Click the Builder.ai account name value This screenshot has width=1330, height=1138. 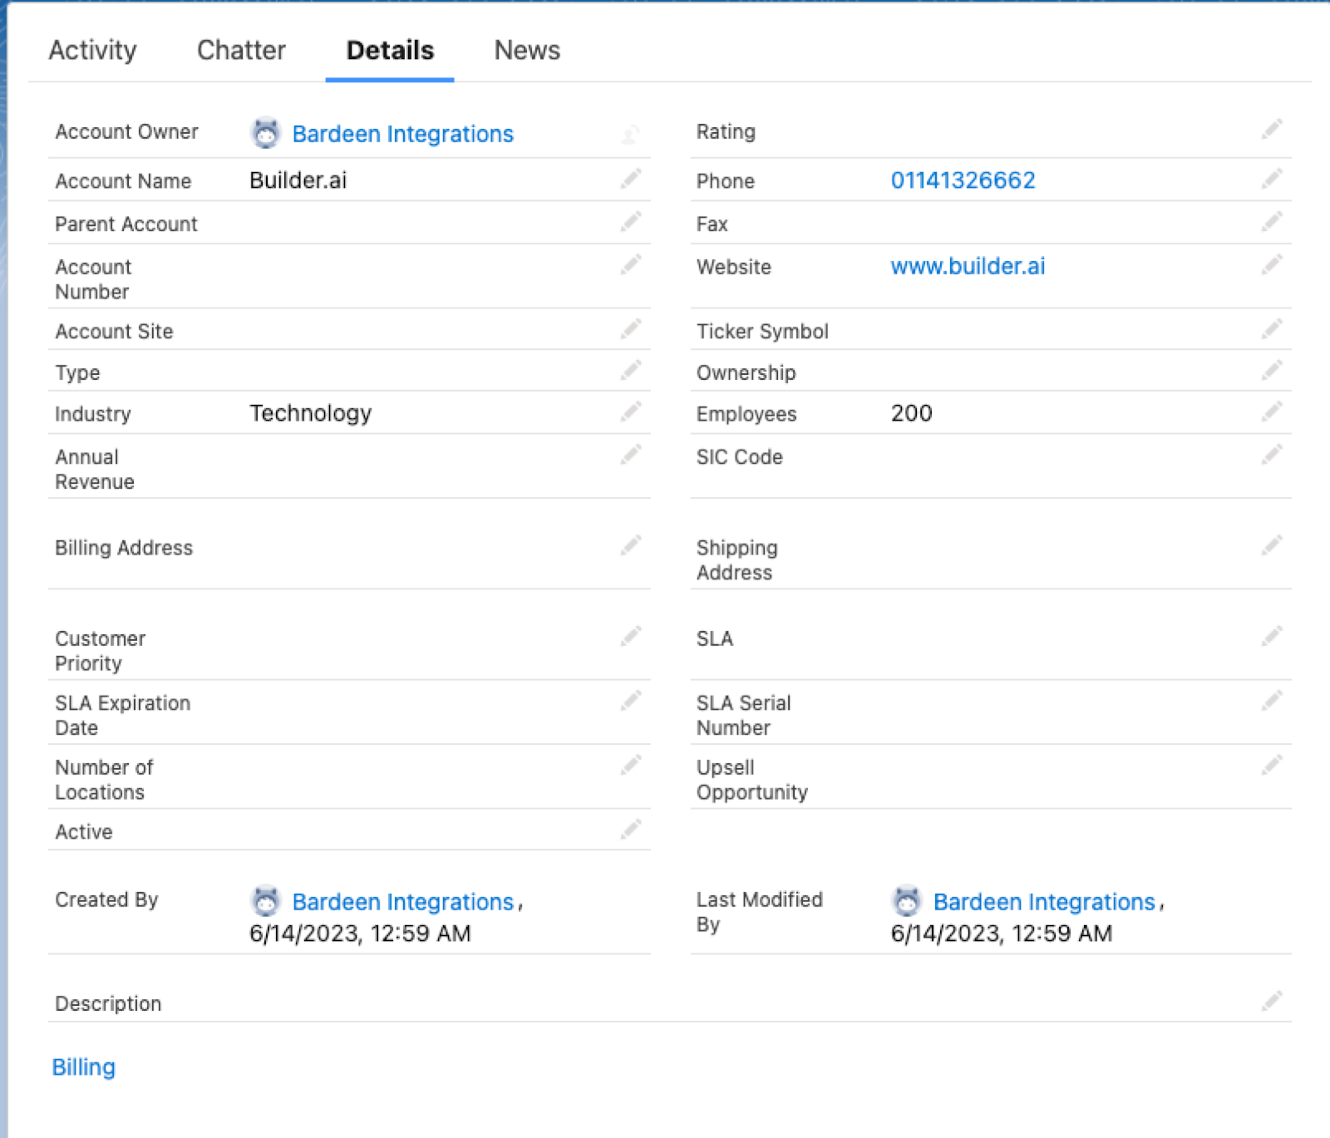click(298, 180)
